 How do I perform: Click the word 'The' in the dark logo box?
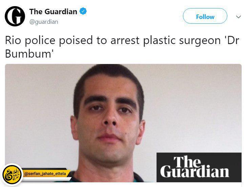[187, 162]
